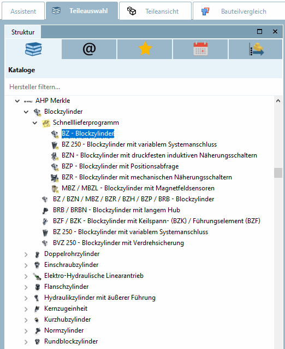
Task: Open the Teileansicht tab
Action: tap(155, 11)
